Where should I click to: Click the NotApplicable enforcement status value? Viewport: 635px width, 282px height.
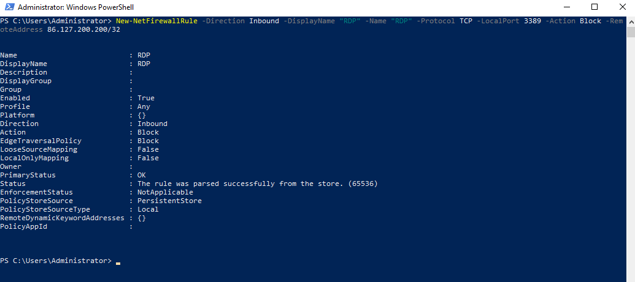pyautogui.click(x=165, y=192)
